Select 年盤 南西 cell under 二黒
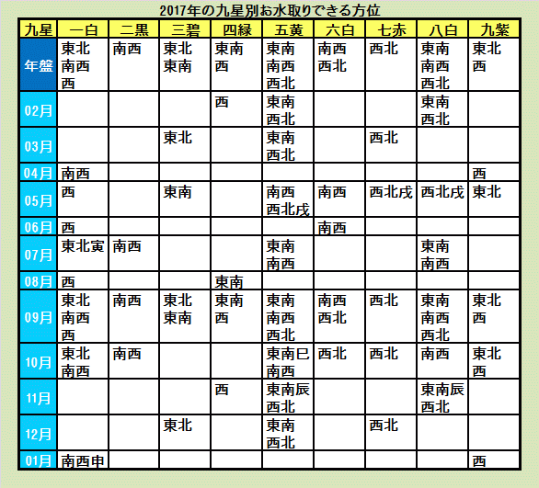This screenshot has width=539, height=488. 133,64
